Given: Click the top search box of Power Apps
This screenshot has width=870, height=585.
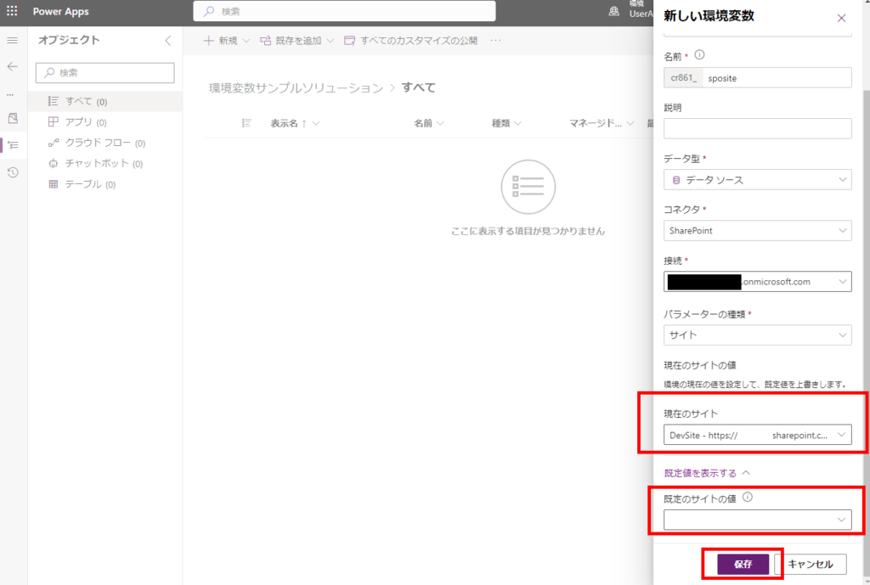Looking at the screenshot, I should coord(344,11).
